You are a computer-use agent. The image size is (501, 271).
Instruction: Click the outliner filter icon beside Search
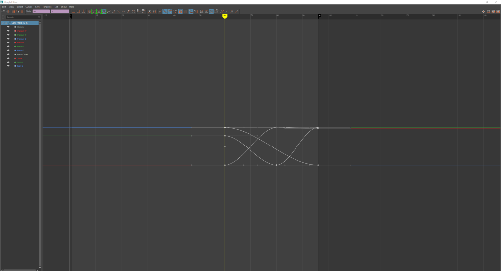tap(3, 17)
